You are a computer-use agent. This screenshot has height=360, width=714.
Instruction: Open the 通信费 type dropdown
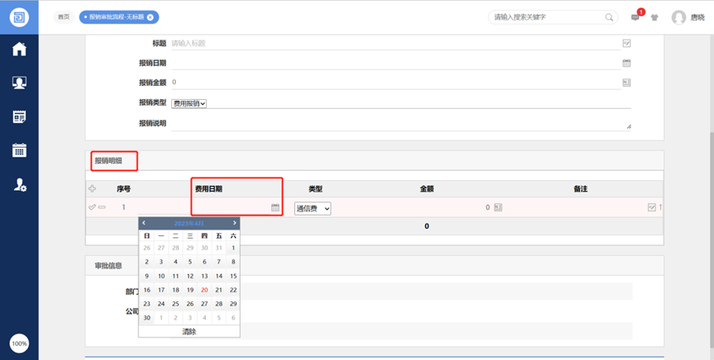coord(313,208)
